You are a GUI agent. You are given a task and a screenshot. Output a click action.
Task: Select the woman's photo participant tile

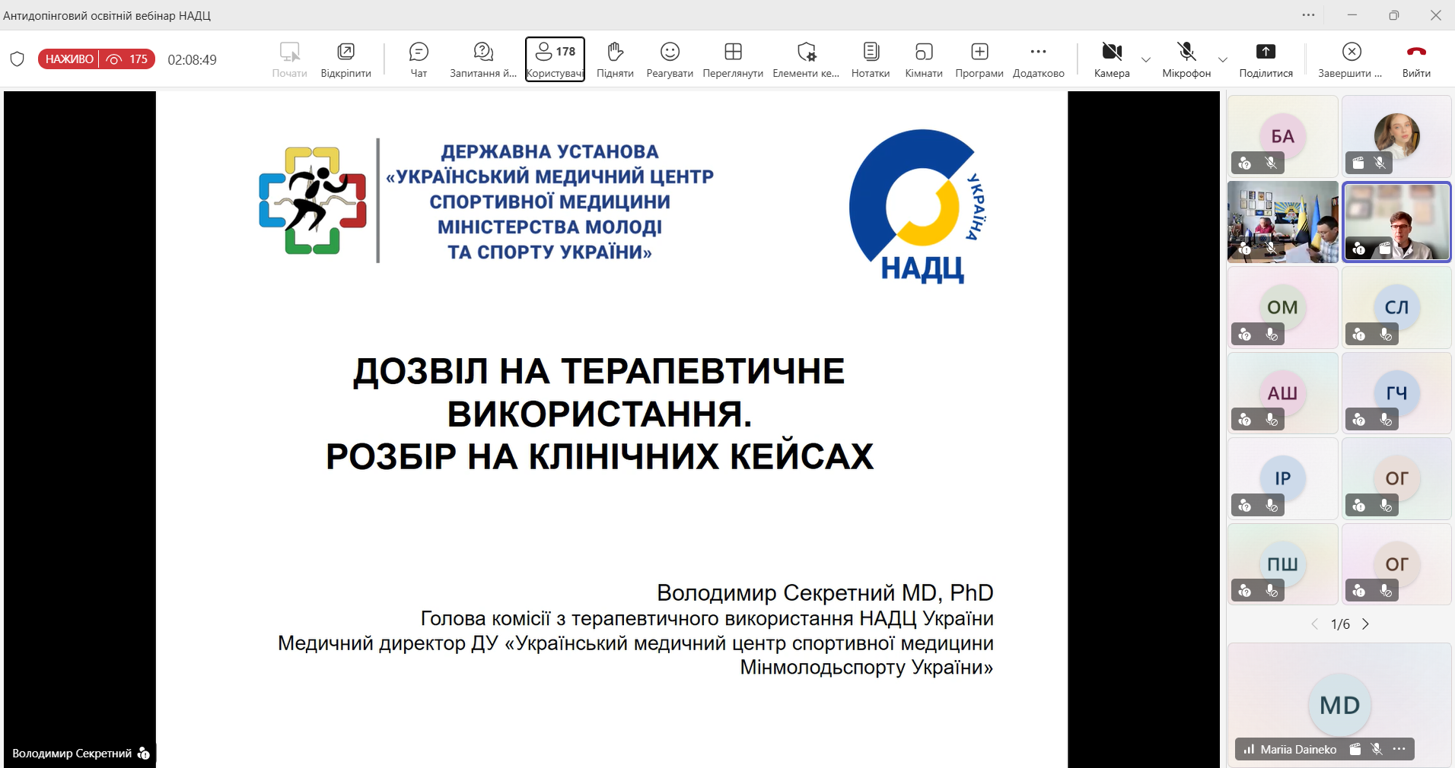click(x=1396, y=136)
